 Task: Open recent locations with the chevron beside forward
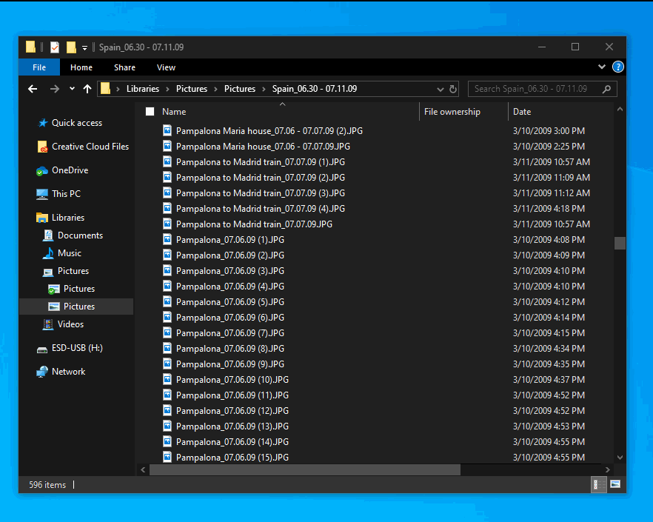[71, 88]
